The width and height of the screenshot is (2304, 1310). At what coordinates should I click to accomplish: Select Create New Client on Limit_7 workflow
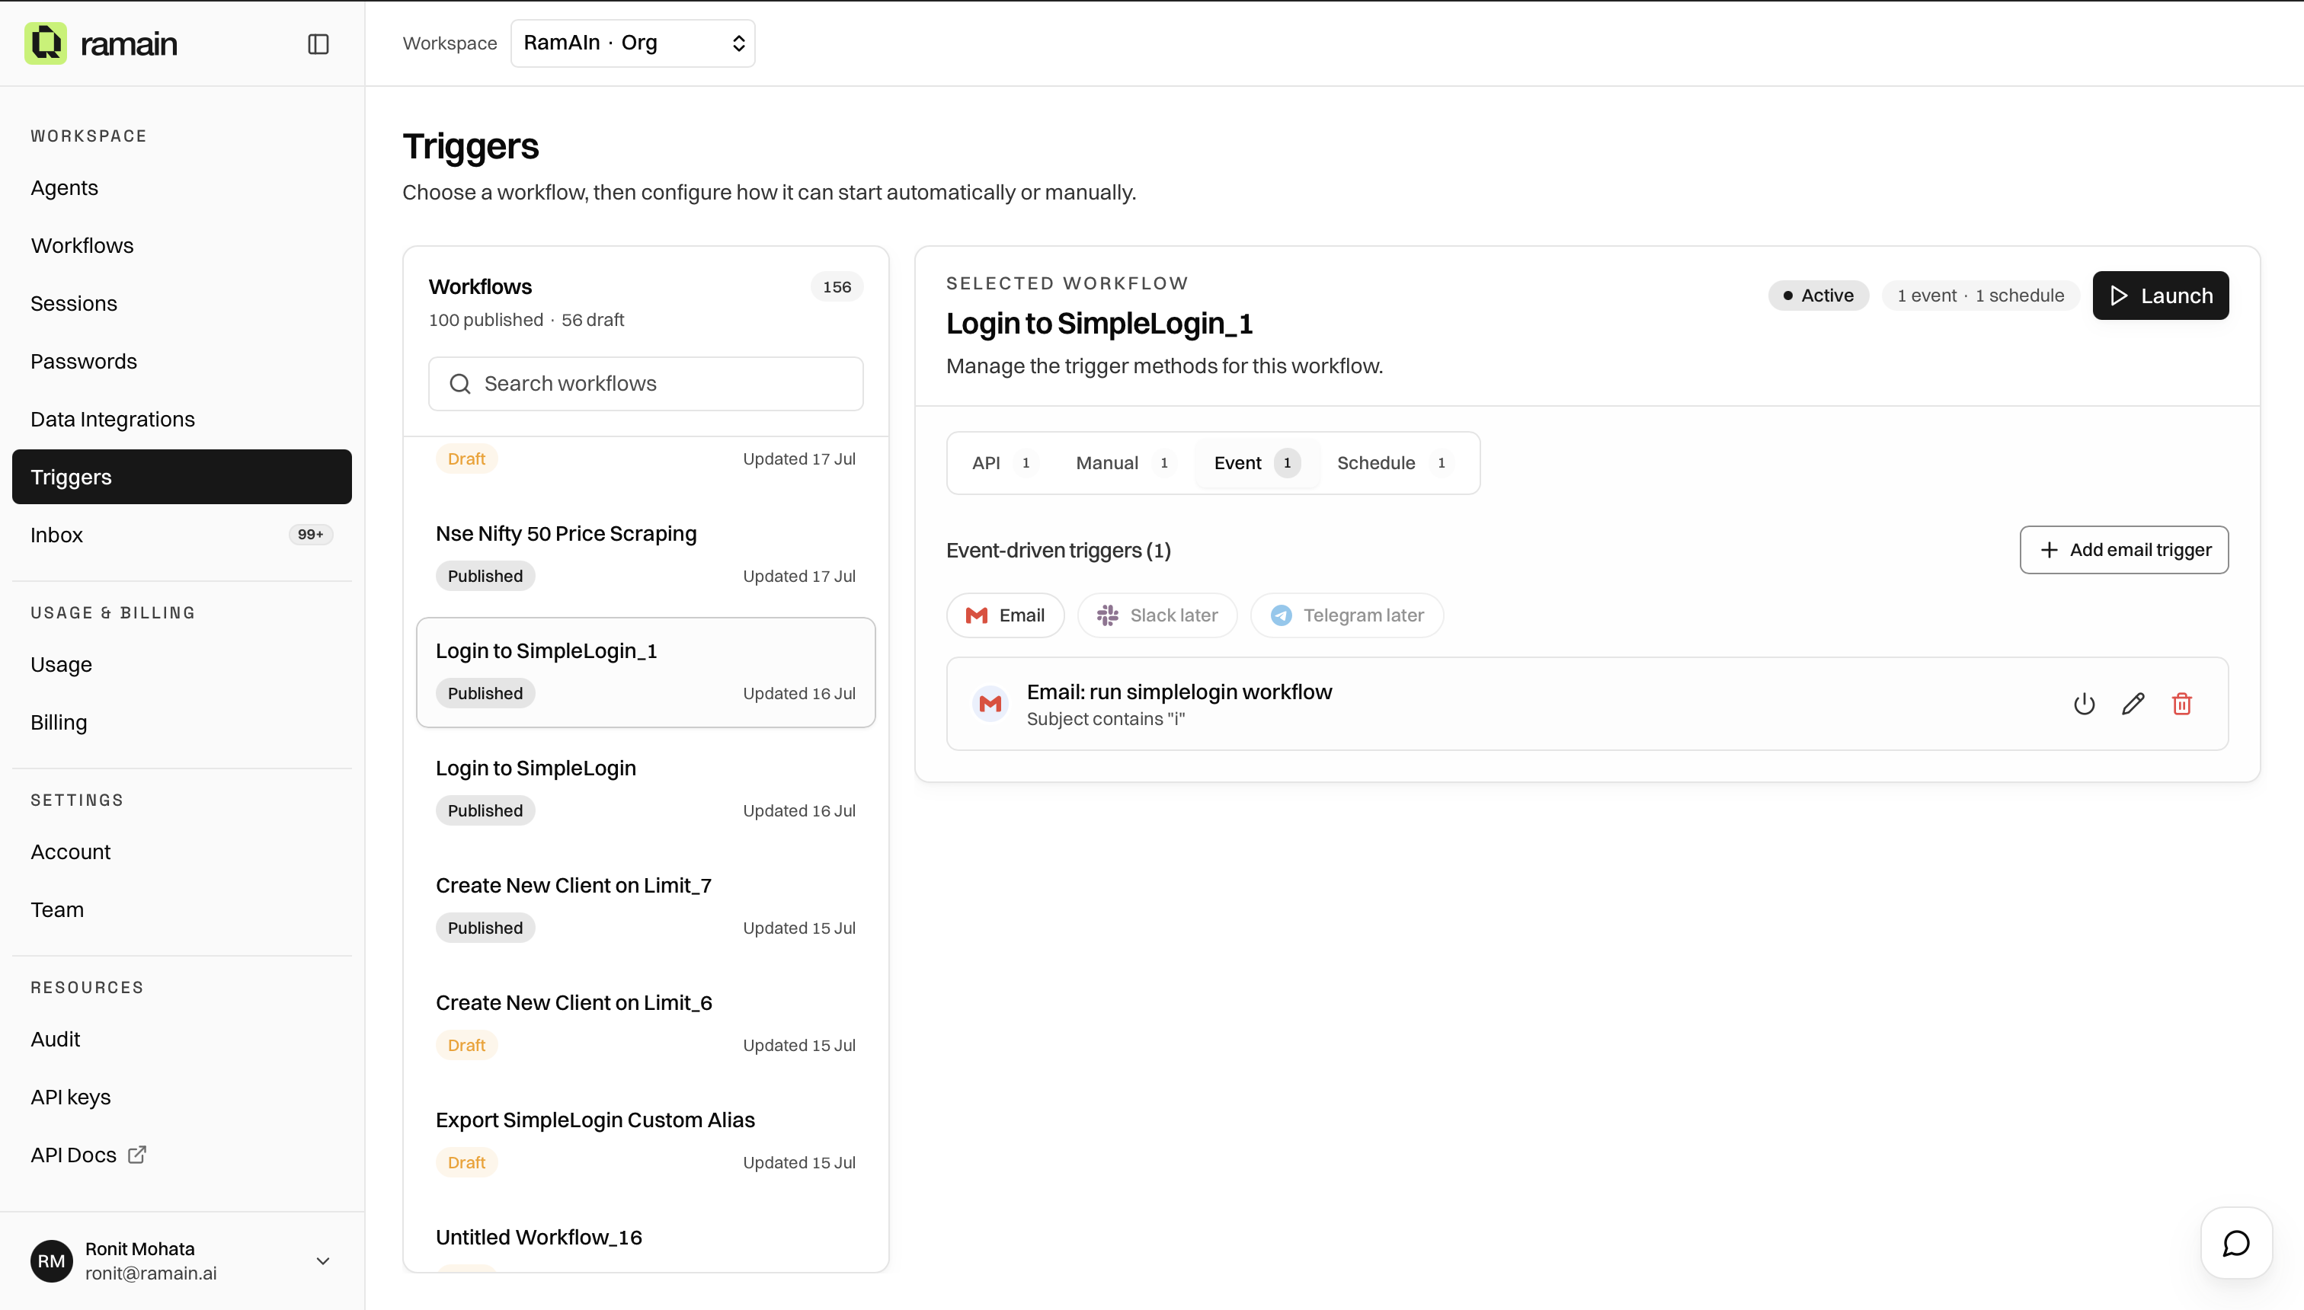(x=645, y=906)
